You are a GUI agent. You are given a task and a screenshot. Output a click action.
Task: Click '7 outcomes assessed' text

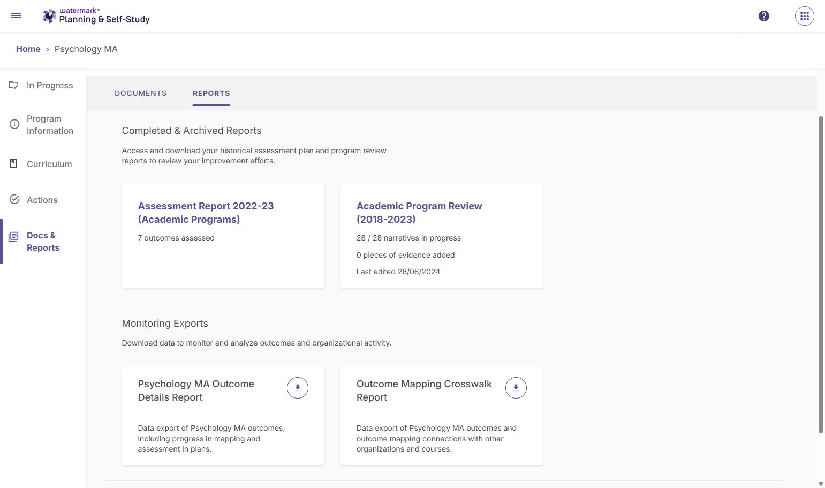(x=176, y=238)
